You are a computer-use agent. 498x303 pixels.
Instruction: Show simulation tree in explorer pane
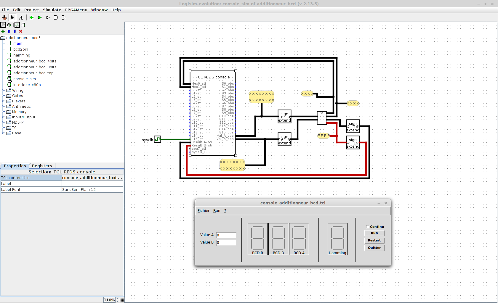point(9,25)
